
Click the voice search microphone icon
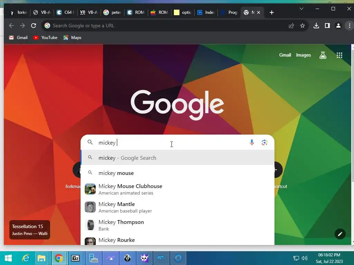[x=252, y=143]
